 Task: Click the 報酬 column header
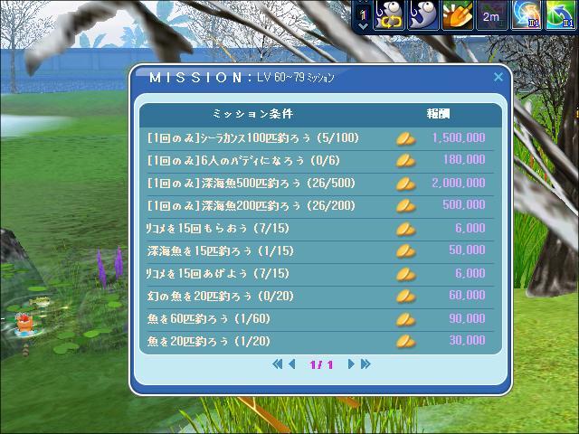tap(439, 115)
